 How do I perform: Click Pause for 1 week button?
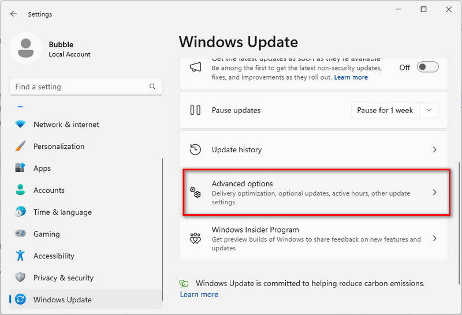385,110
